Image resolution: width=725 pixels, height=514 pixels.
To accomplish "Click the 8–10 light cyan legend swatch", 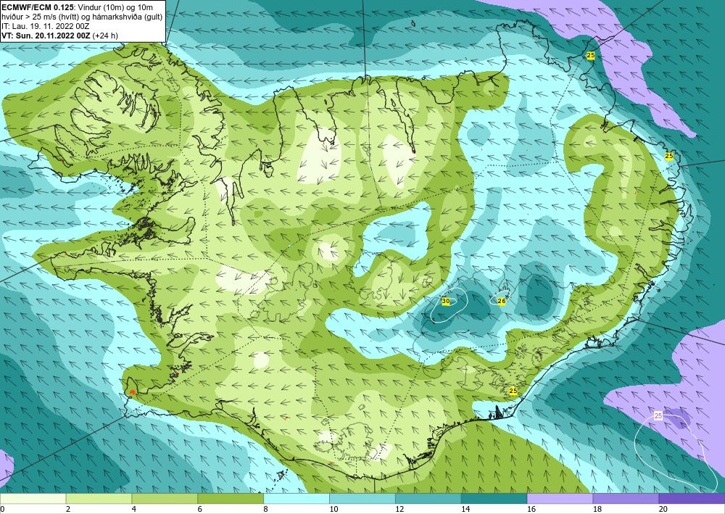I will point(297,498).
